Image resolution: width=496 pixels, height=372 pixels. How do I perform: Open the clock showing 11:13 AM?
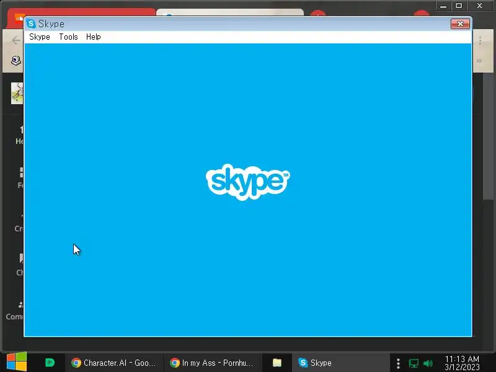pos(462,363)
